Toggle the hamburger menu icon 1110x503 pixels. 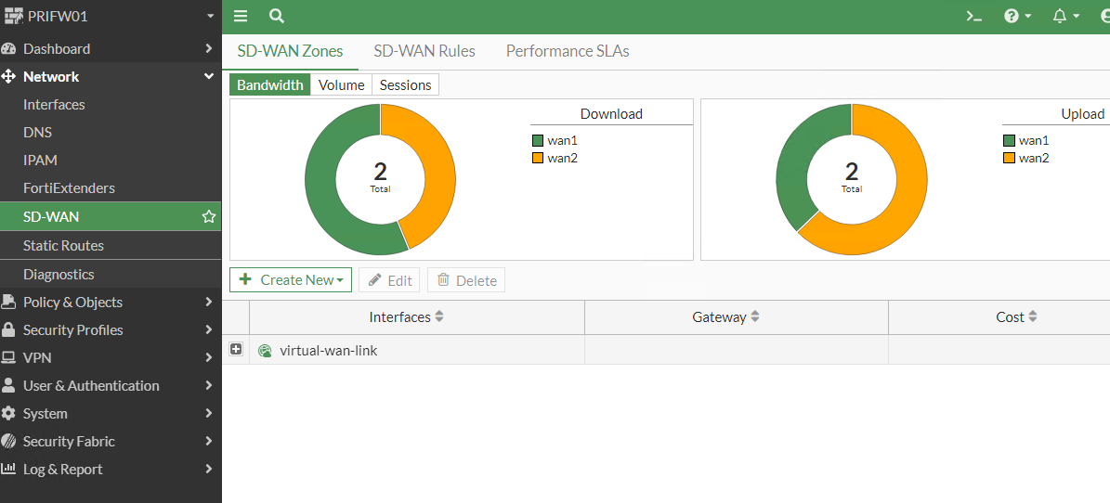point(241,17)
